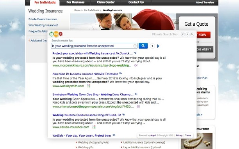The image size is (239, 149).
Task: Click the blue magnifier search button
Action: click(x=143, y=46)
